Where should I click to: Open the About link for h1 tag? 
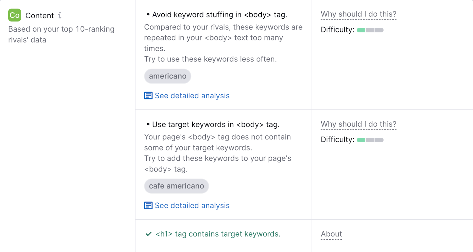coord(331,234)
